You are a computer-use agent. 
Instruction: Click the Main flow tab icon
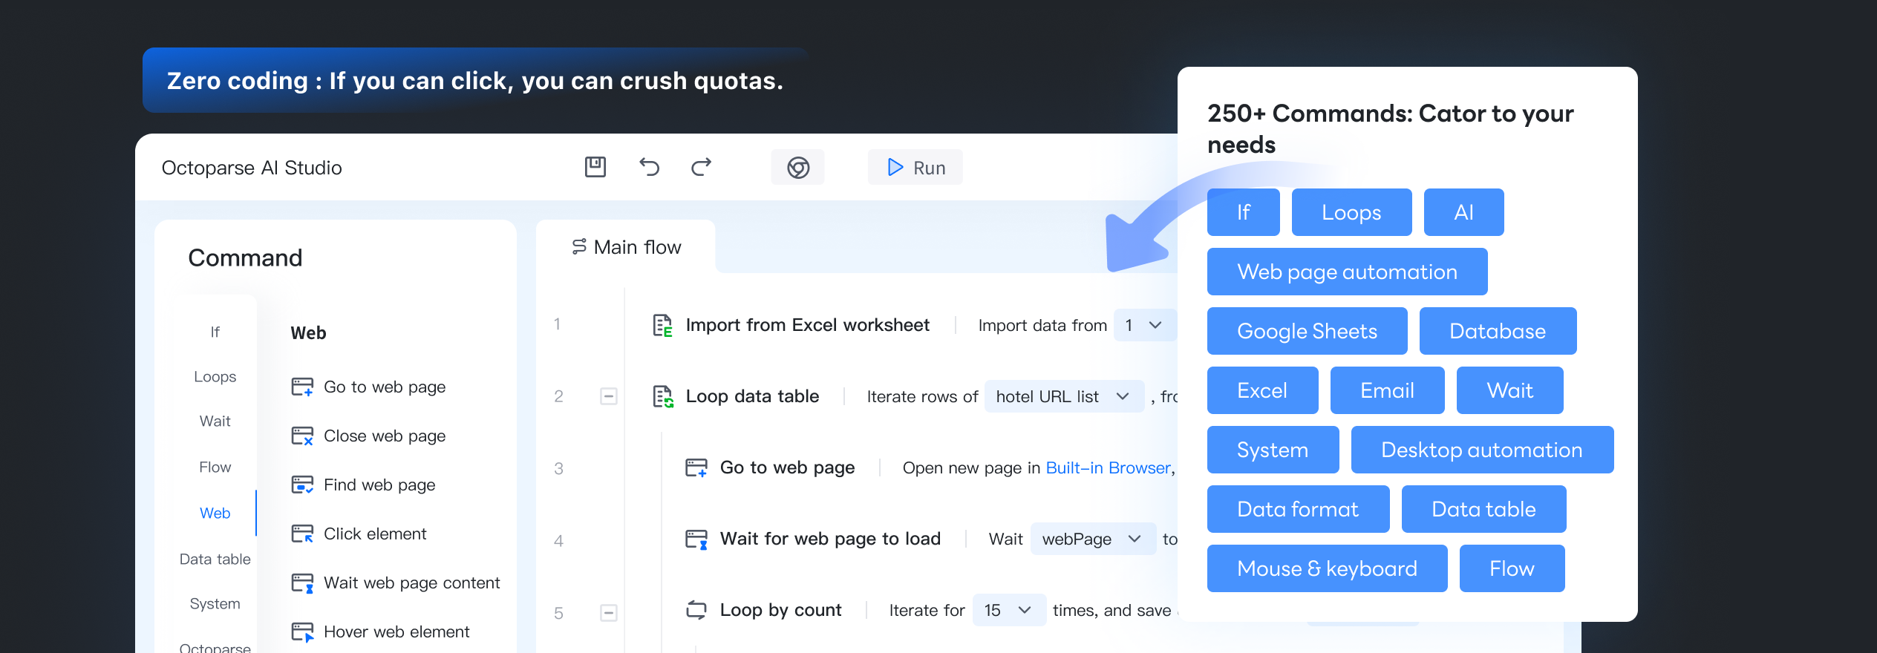pyautogui.click(x=579, y=246)
